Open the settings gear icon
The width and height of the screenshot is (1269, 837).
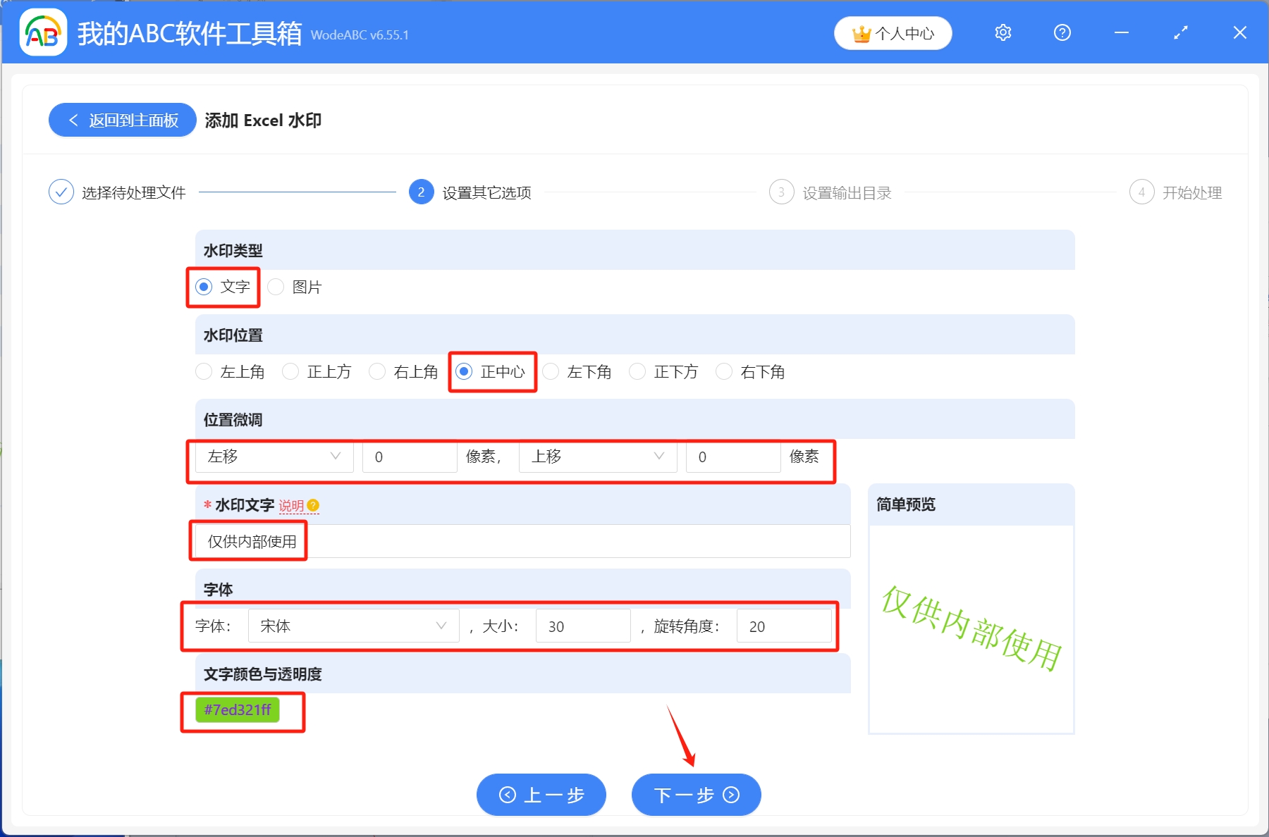(1003, 32)
